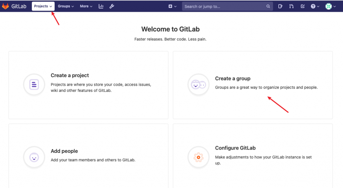The image size is (343, 188).
Task: Open the Help question mark menu
Action: 315,6
